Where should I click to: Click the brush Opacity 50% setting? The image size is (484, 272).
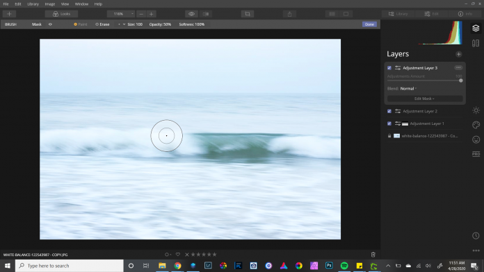click(x=160, y=24)
